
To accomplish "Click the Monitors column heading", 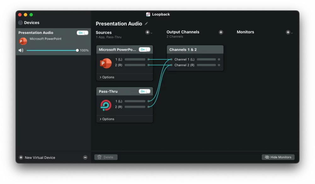I will pyautogui.click(x=245, y=32).
